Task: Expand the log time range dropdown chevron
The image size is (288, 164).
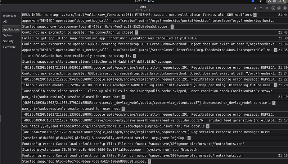Action: [x=152, y=8]
